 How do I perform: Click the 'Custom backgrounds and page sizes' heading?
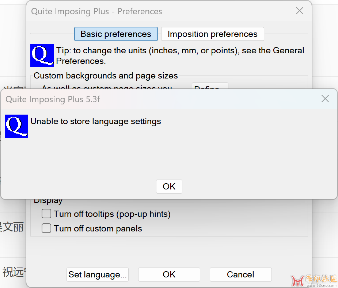(x=106, y=76)
